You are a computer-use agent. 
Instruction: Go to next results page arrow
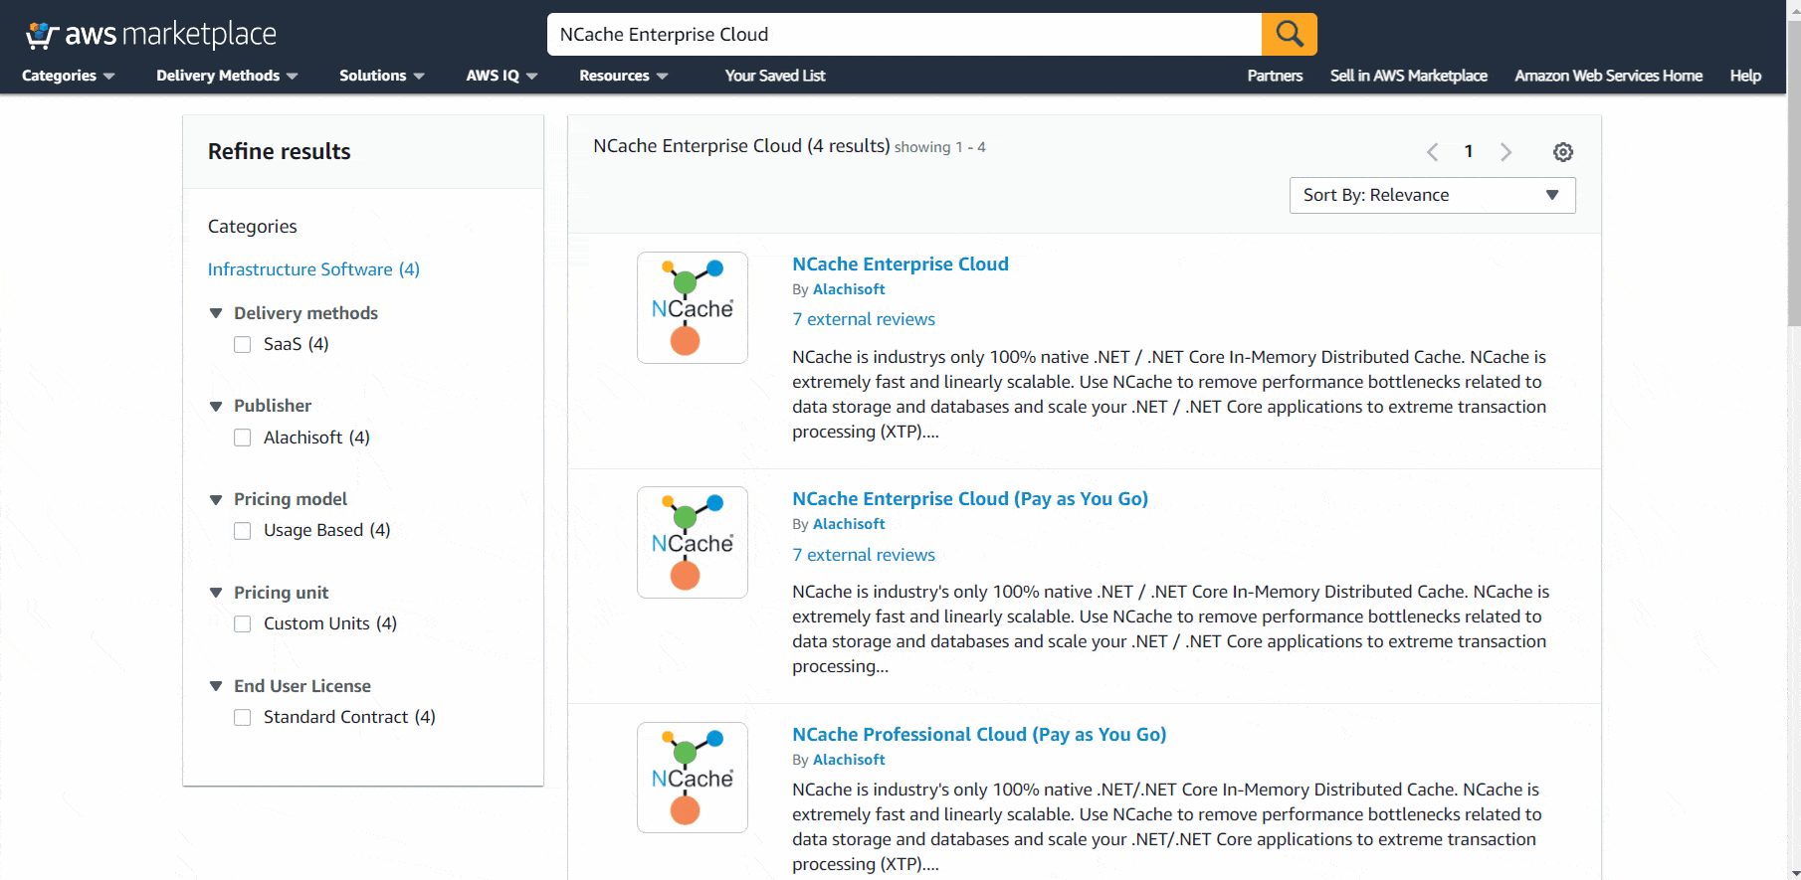(1505, 152)
